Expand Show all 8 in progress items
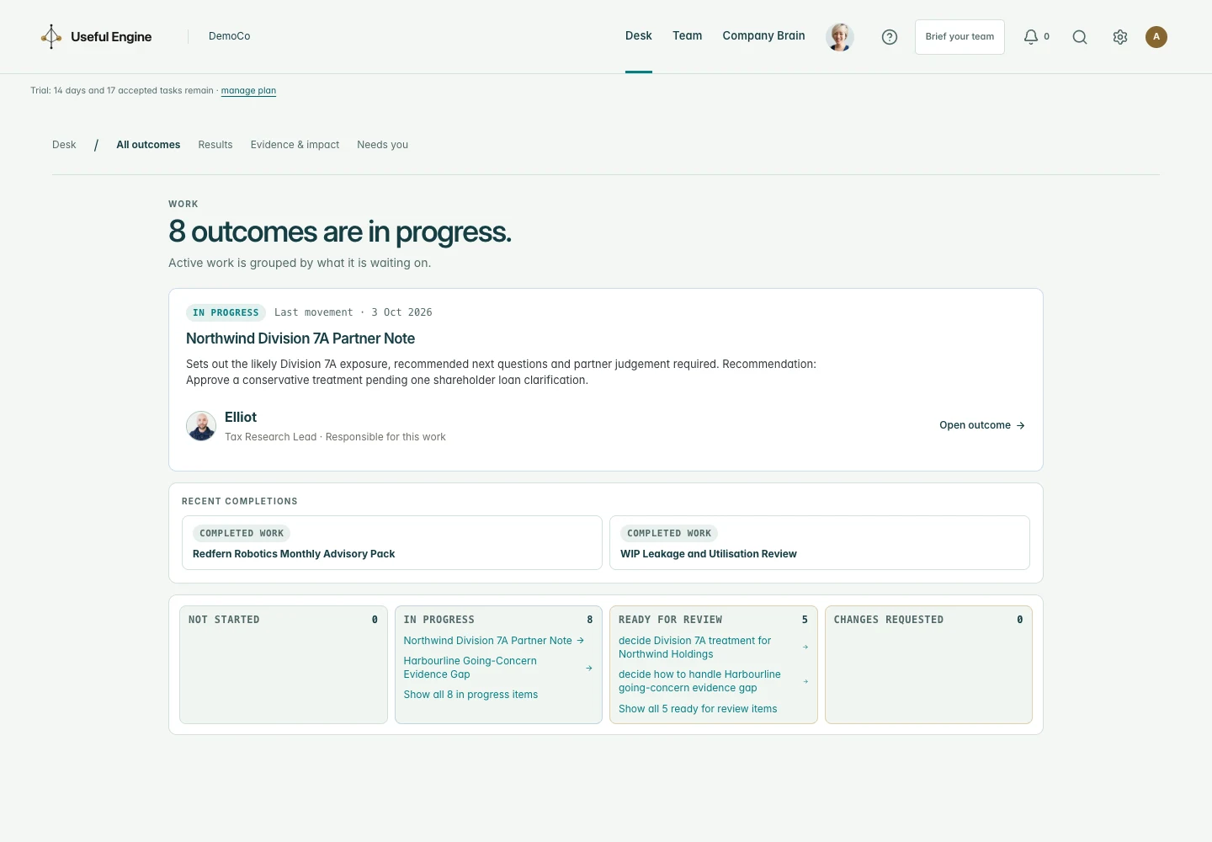The image size is (1212, 842). pos(470,695)
